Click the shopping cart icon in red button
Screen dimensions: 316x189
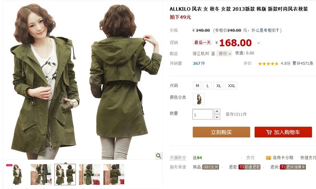click(x=269, y=132)
